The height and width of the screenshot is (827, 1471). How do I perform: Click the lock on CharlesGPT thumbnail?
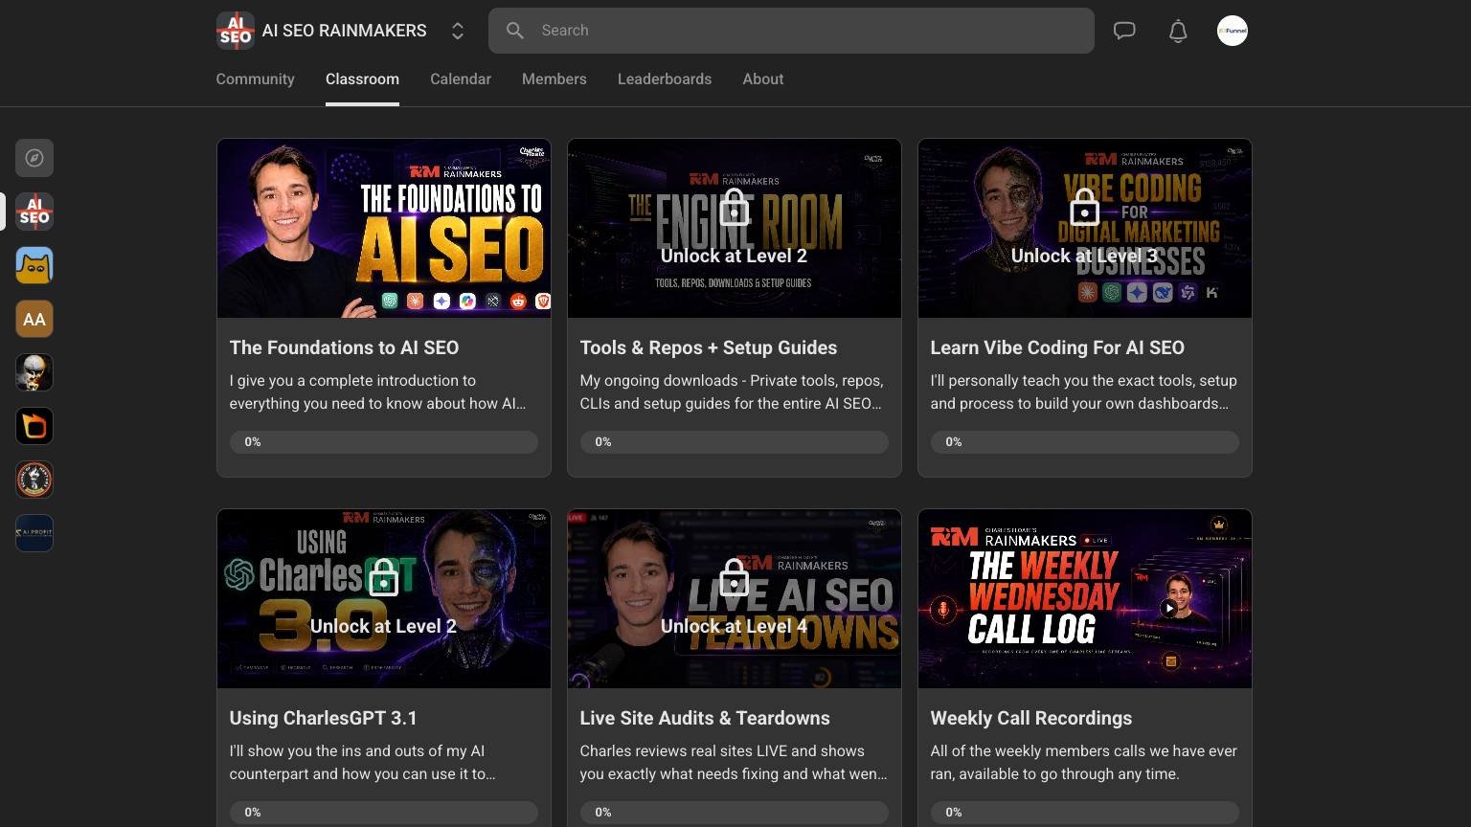384,577
